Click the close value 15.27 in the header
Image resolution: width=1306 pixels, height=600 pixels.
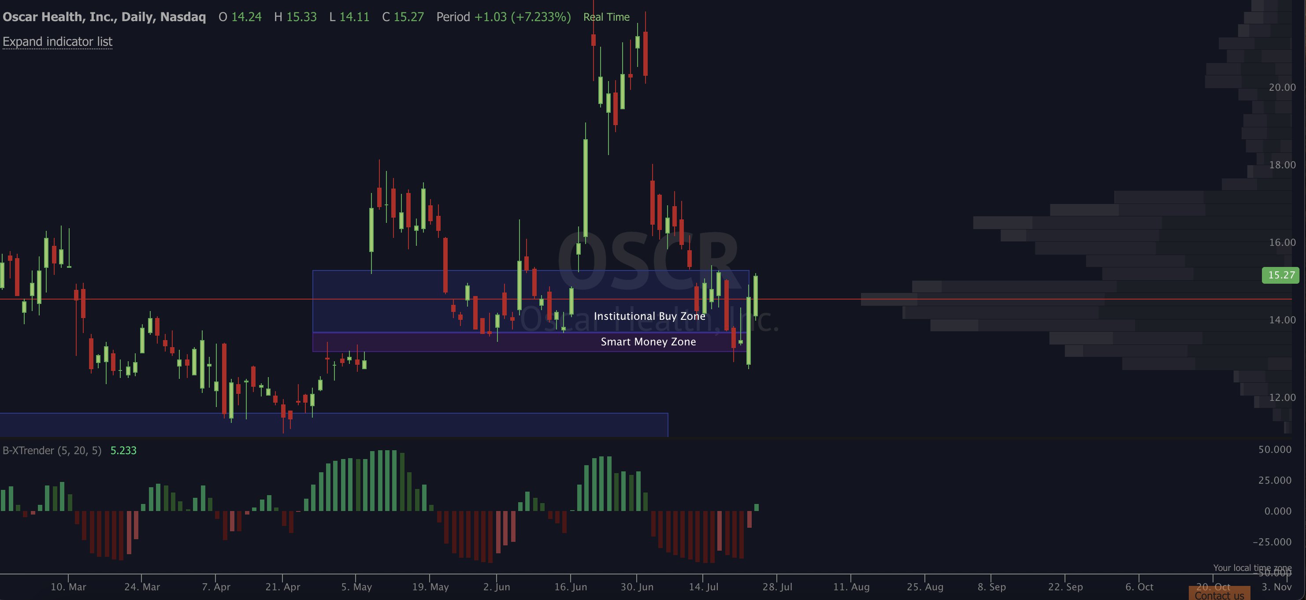click(x=408, y=17)
